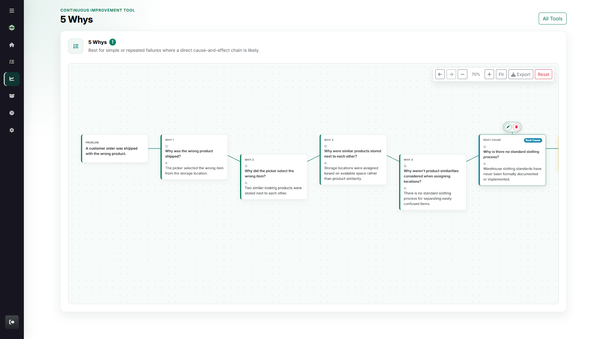The height and width of the screenshot is (339, 603).
Task: Reset the diagram canvas
Action: tap(543, 74)
